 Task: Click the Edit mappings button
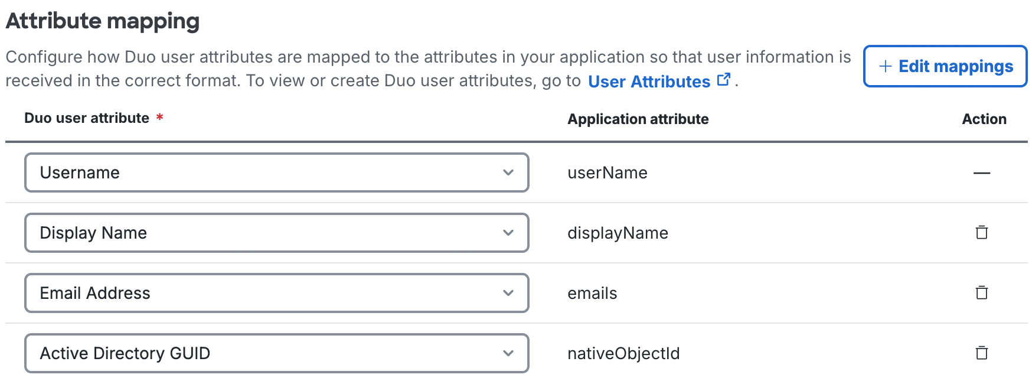pyautogui.click(x=945, y=66)
